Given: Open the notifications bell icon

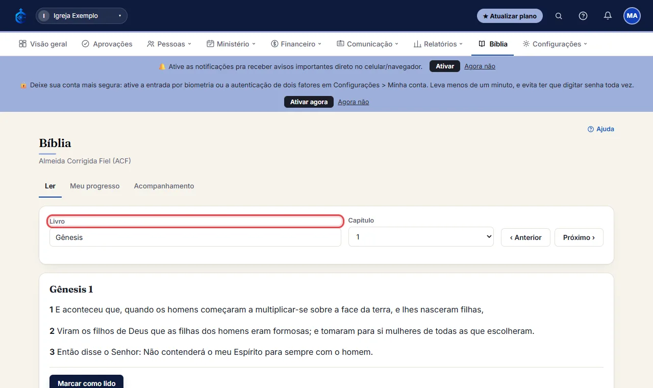Looking at the screenshot, I should pos(608,16).
